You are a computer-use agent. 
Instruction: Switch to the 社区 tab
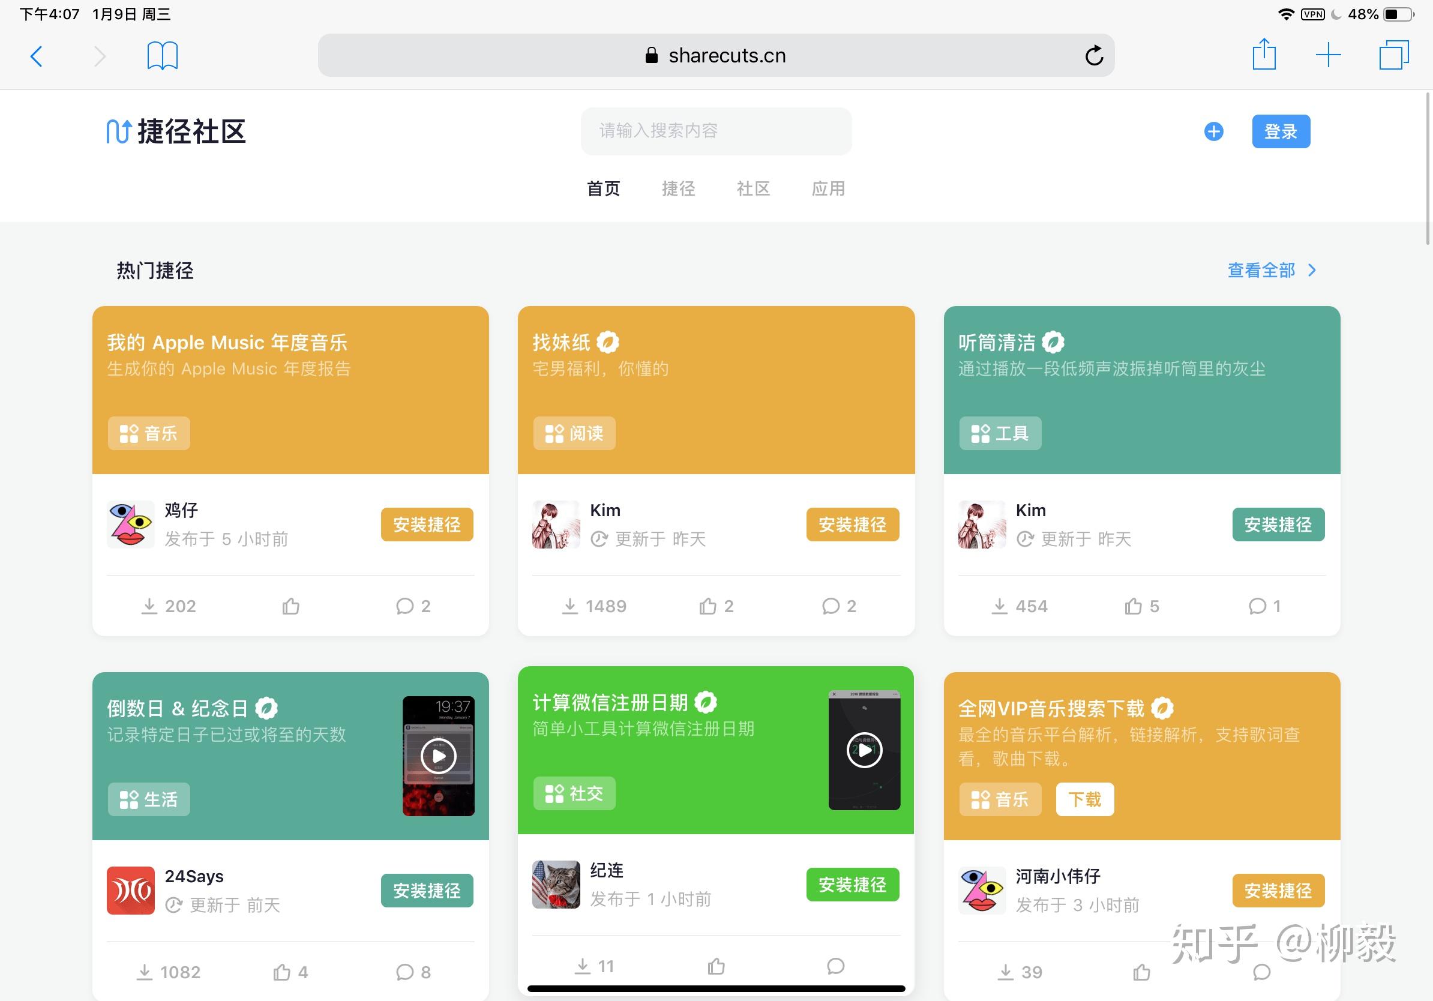753,188
